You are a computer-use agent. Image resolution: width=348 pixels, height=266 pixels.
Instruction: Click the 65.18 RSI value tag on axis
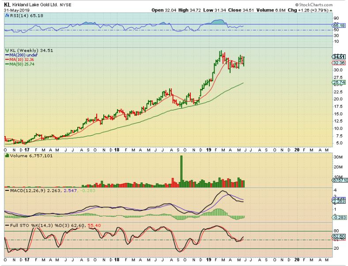(339, 26)
